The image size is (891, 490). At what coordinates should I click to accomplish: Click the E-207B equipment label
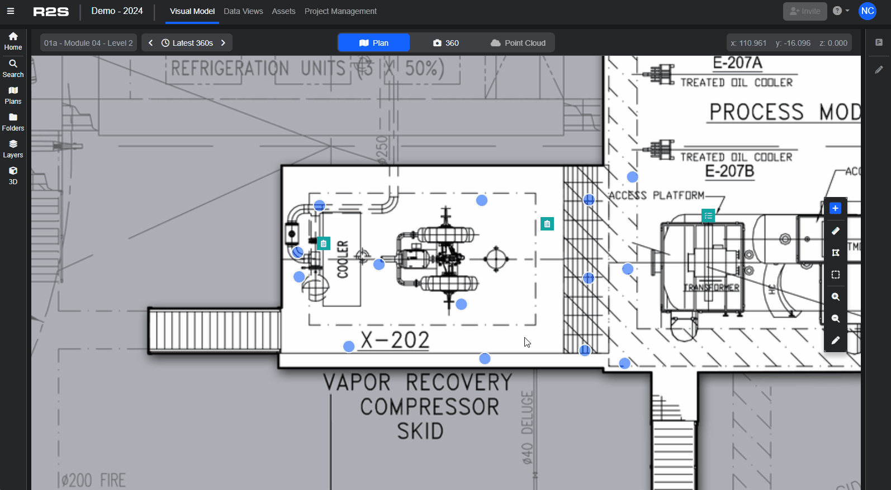click(x=729, y=171)
